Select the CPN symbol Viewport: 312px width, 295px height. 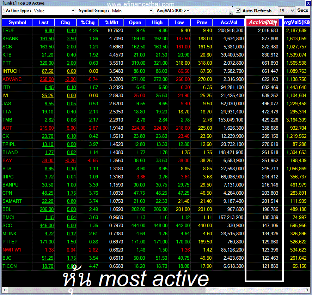click(7, 193)
